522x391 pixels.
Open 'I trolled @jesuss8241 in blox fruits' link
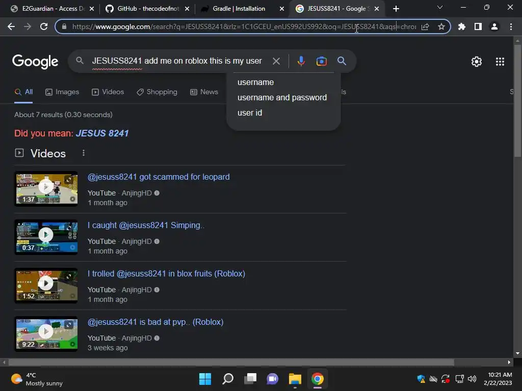[x=166, y=273]
